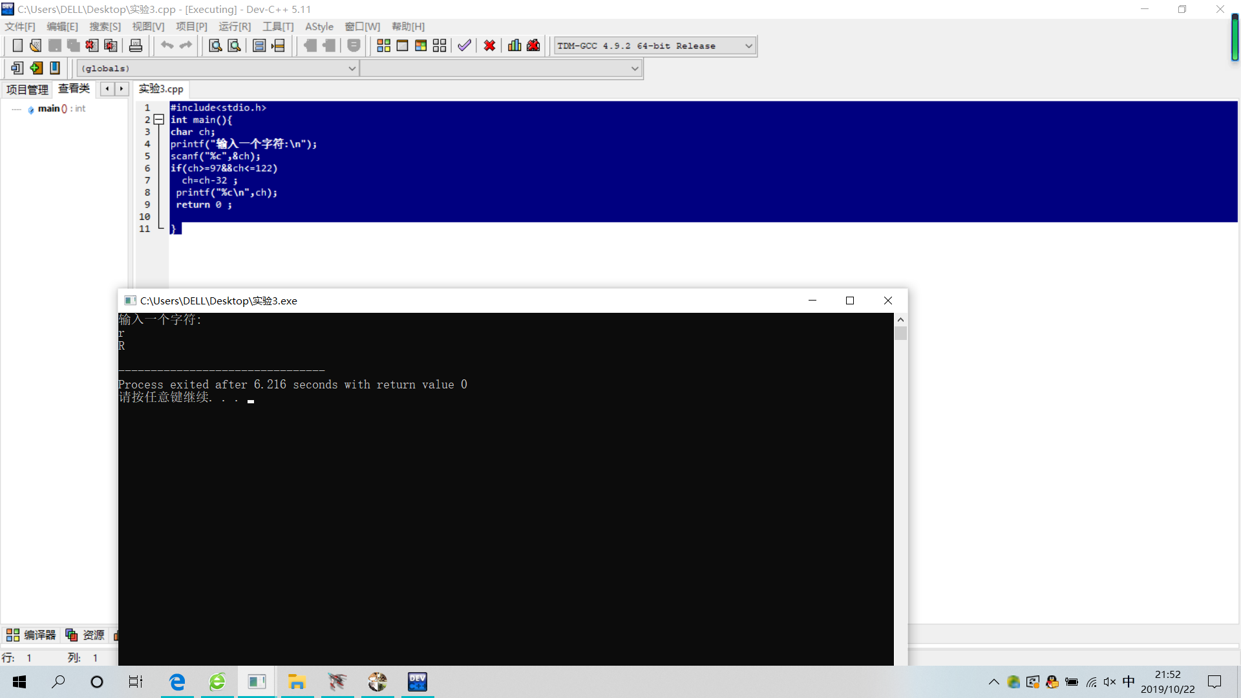This screenshot has height=698, width=1241.
Task: Click the red X stop execution icon
Action: coord(489,46)
